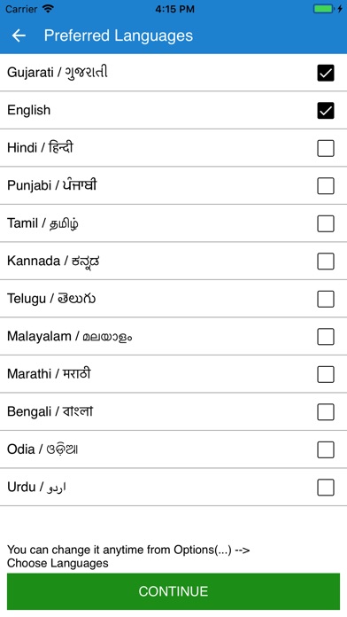Select the Marathi checkbox

click(326, 375)
